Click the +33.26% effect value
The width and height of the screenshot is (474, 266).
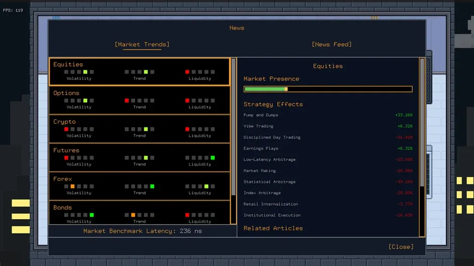[x=404, y=115]
